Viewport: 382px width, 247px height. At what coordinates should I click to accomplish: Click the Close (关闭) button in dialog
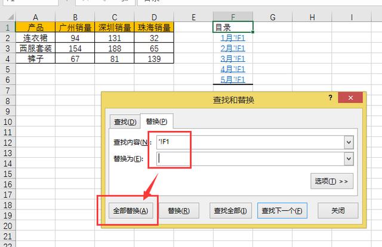[x=338, y=211]
